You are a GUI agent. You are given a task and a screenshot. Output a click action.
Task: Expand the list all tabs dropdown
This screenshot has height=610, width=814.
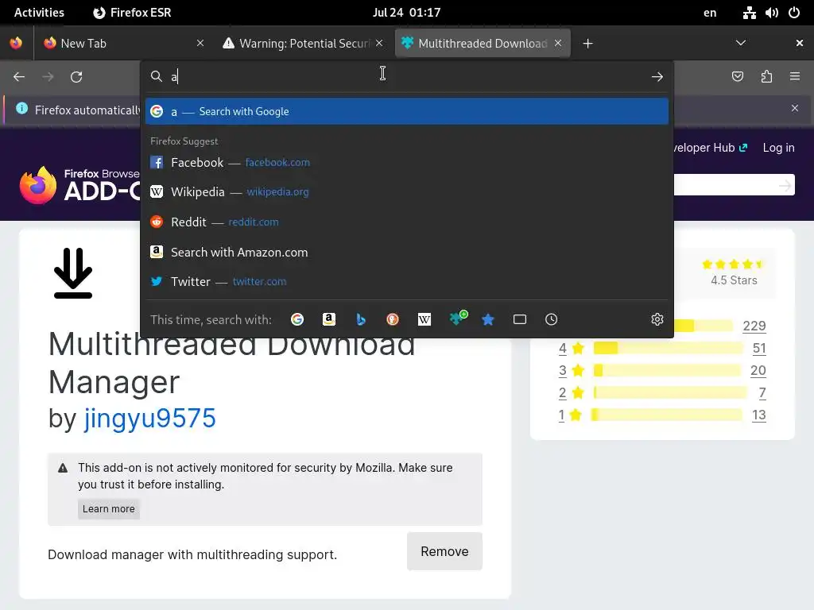click(741, 43)
